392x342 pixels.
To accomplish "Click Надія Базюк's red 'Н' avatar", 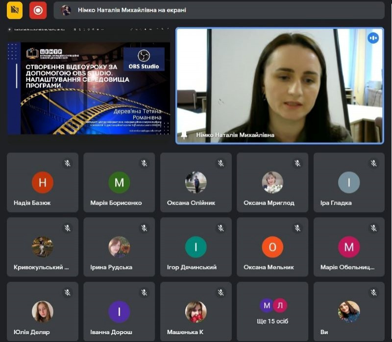I will coord(43,182).
